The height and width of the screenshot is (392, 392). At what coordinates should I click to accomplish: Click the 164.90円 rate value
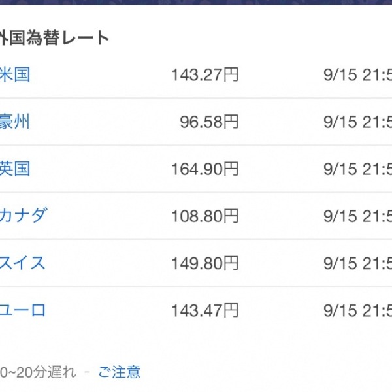click(x=205, y=169)
